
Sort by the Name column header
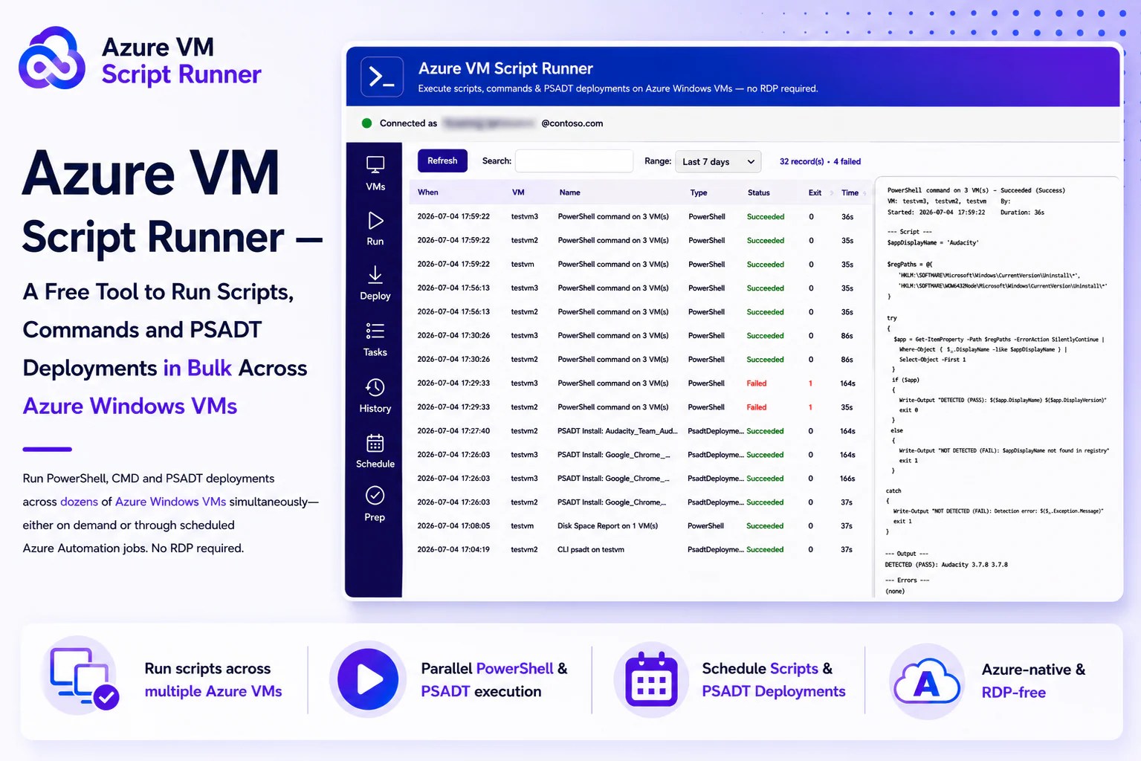pyautogui.click(x=569, y=192)
